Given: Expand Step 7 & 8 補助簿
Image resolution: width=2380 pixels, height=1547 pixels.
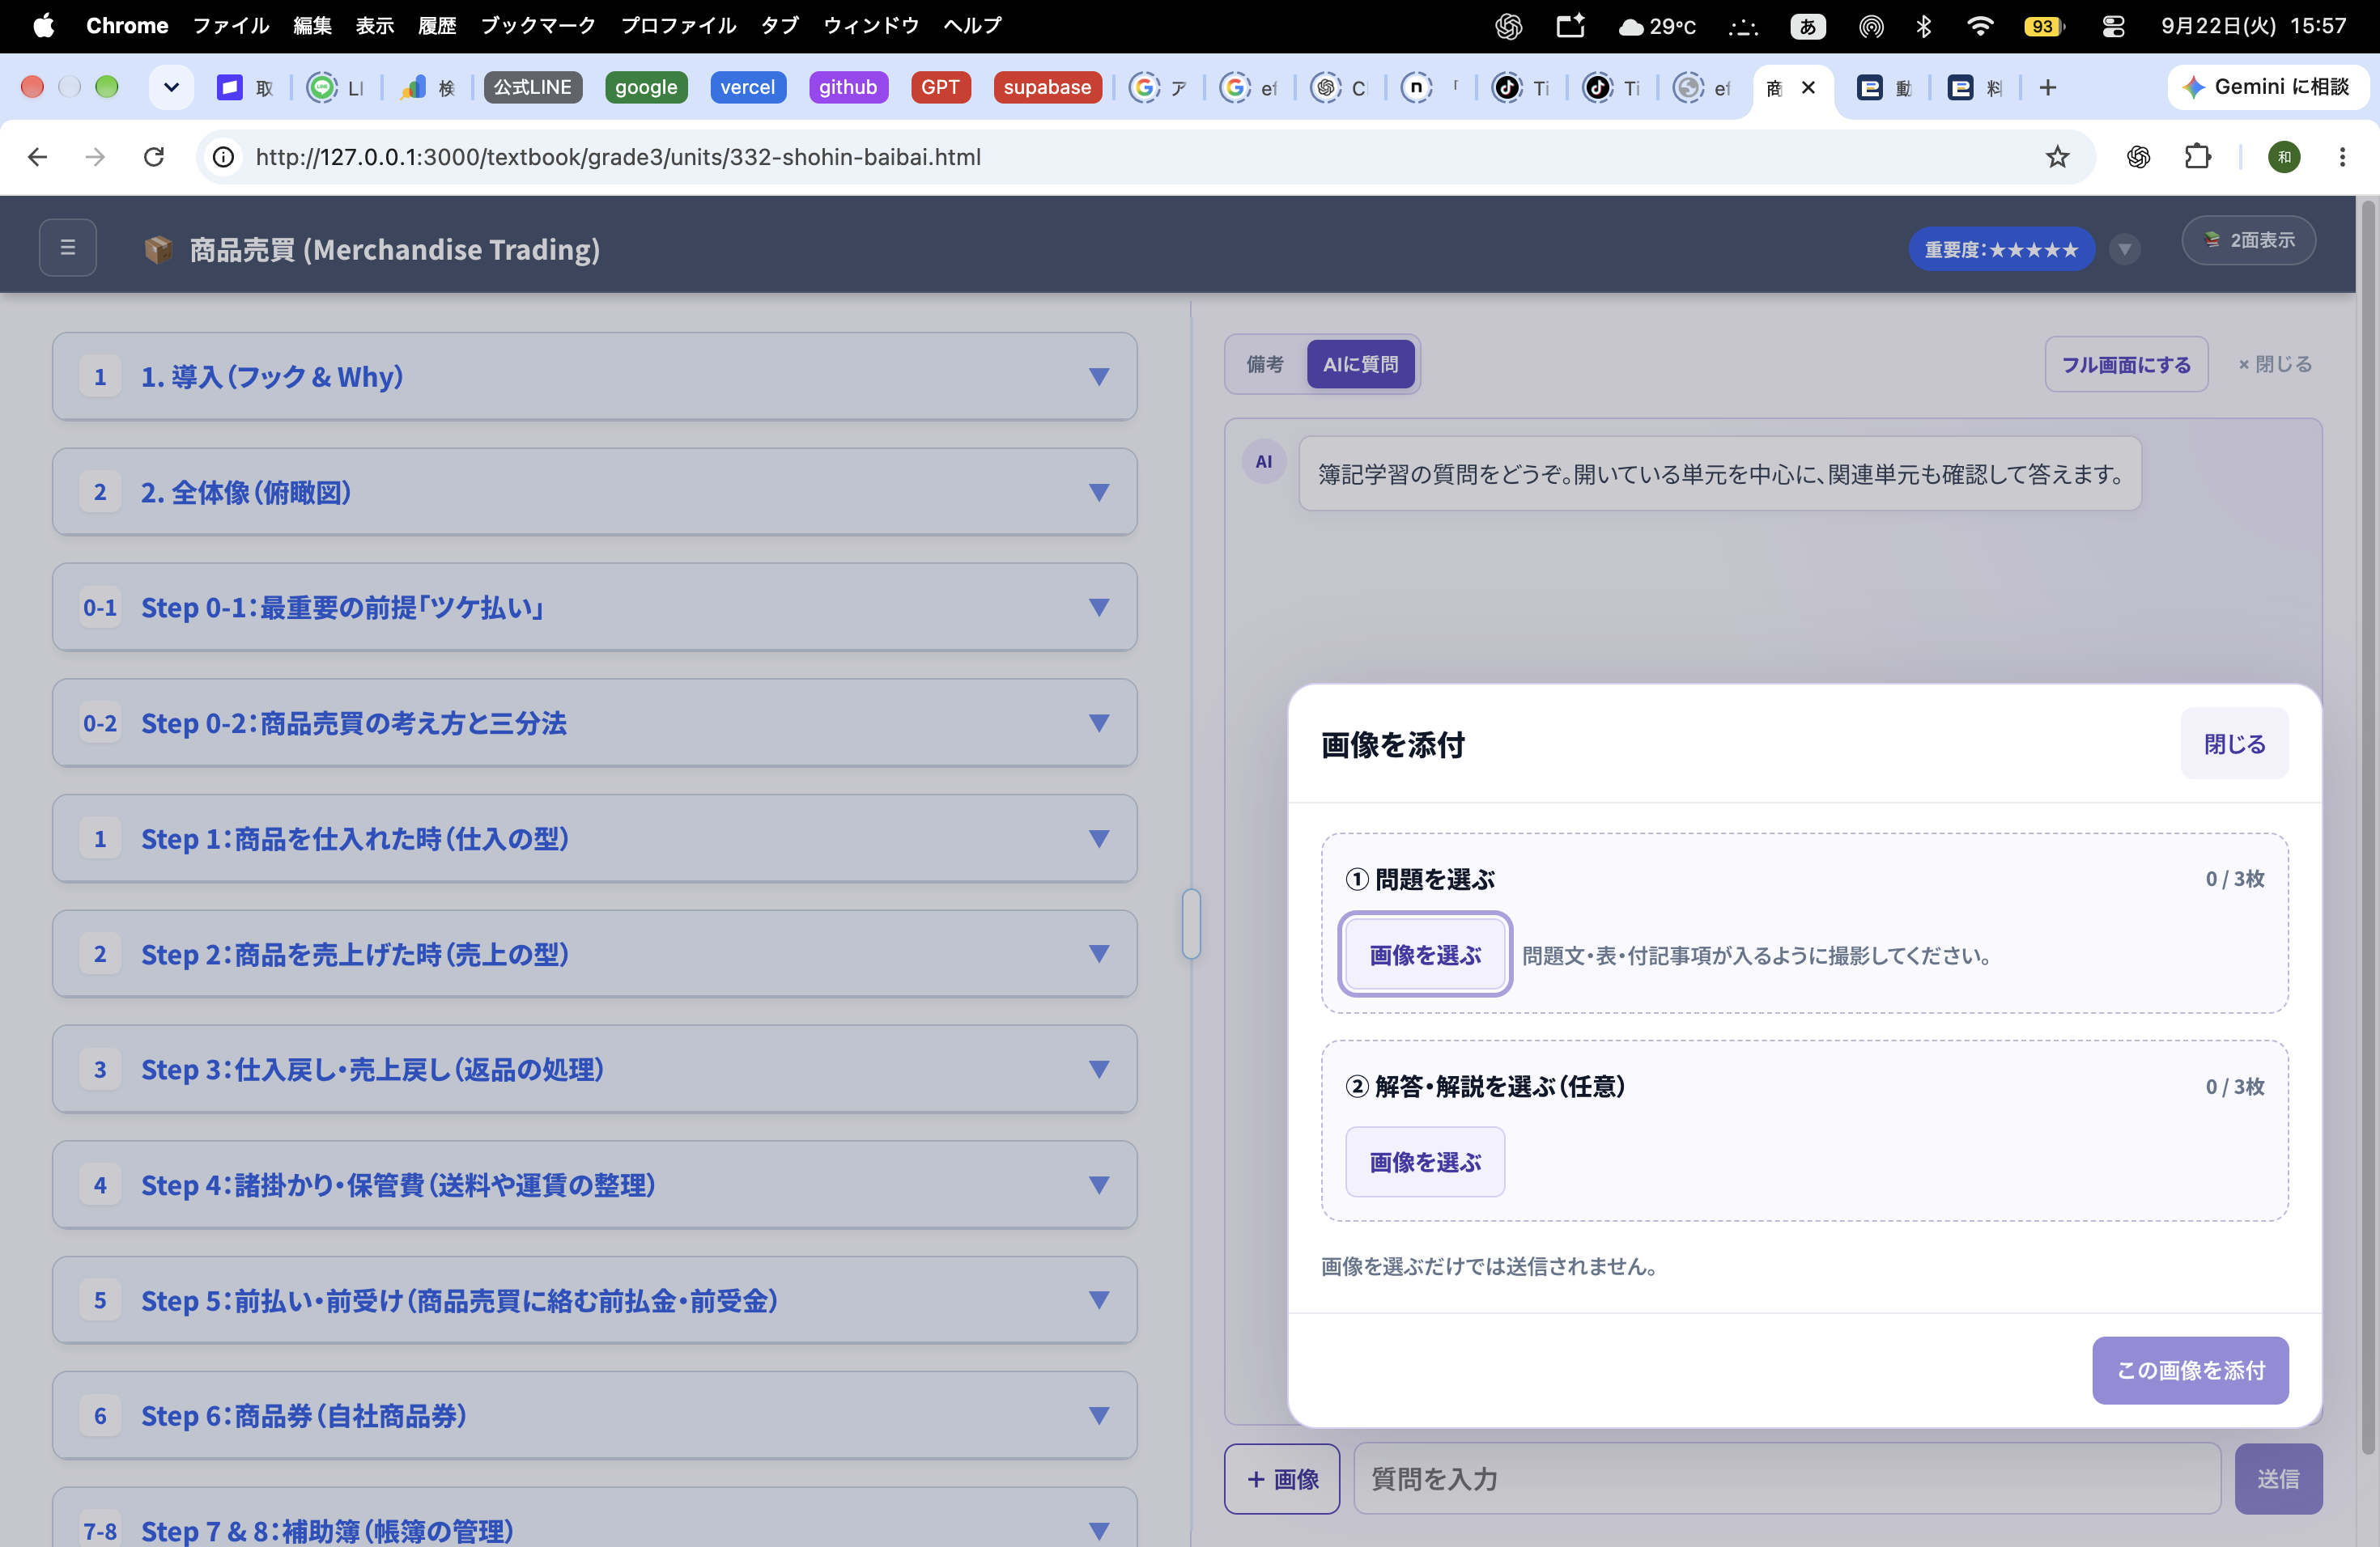Looking at the screenshot, I should [594, 1519].
